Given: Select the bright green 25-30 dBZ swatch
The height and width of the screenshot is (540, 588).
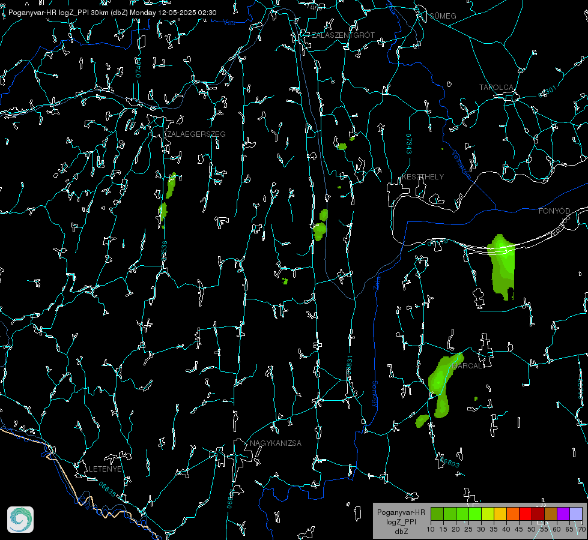Looking at the screenshot, I should pos(475,514).
